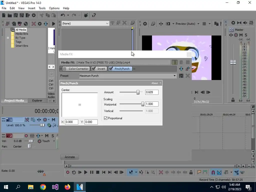
Task: Click the Arm for Record button on track 2
Action: [26, 136]
